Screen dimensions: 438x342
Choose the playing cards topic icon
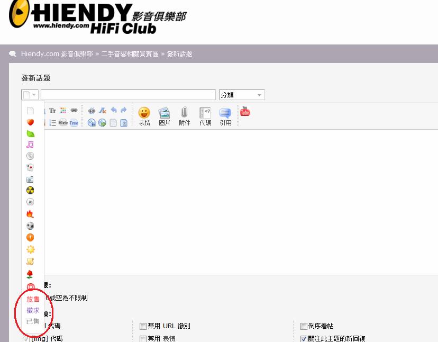(30, 167)
